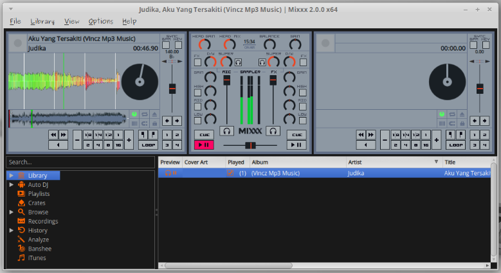This screenshot has height=273, width=501.
Task: Click the Artist column sort arrow
Action: coord(436,162)
